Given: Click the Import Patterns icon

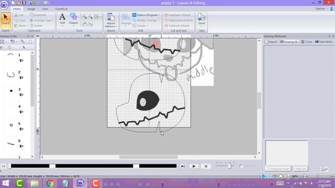Looking at the screenshot, I should click(x=110, y=17).
